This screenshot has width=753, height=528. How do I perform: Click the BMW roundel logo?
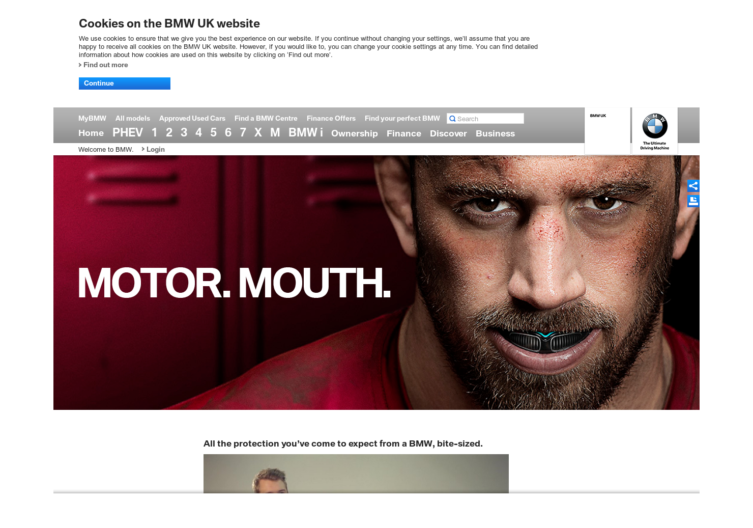coord(655,126)
